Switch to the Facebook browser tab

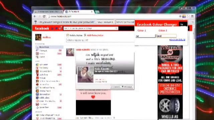pos(79,12)
